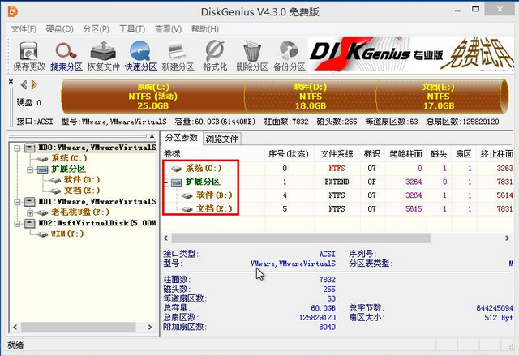Collapse the 扩展分区 node in left tree
519x356 pixels.
(30, 169)
